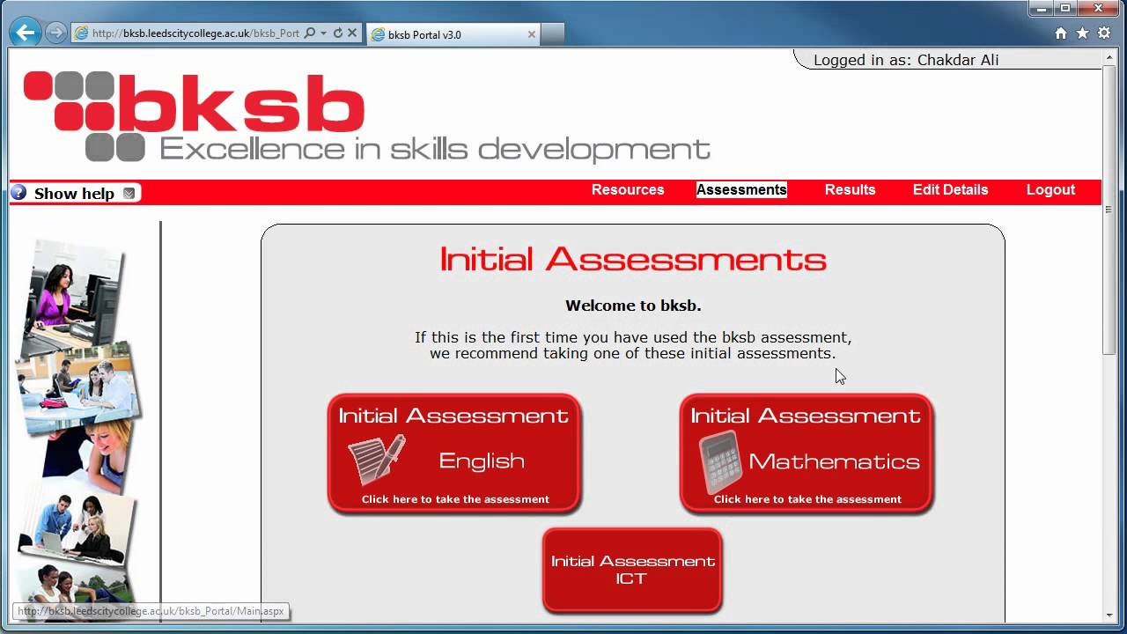Viewport: 1127px width, 634px height.
Task: Start the Initial Assessment ICT
Action: pyautogui.click(x=632, y=570)
